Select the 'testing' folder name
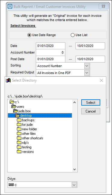This screenshot has height=195, width=112. (27, 147)
